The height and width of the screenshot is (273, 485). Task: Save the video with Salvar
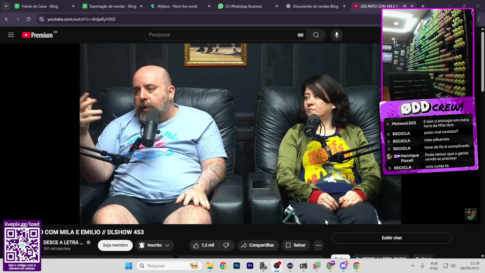[x=296, y=245]
